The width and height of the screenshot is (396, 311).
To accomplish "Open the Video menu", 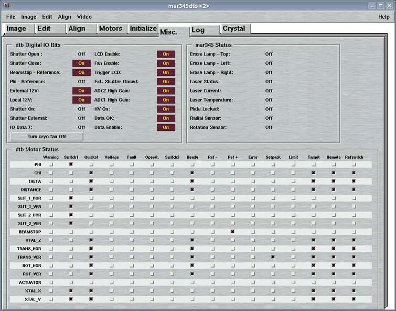I will [84, 17].
